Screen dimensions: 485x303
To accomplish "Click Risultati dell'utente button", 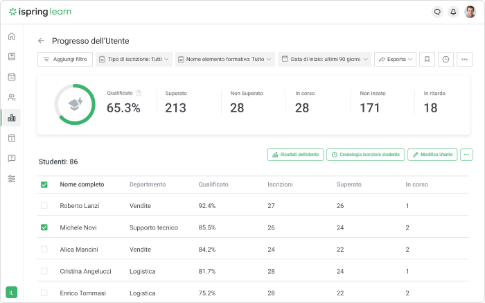I will (295, 155).
